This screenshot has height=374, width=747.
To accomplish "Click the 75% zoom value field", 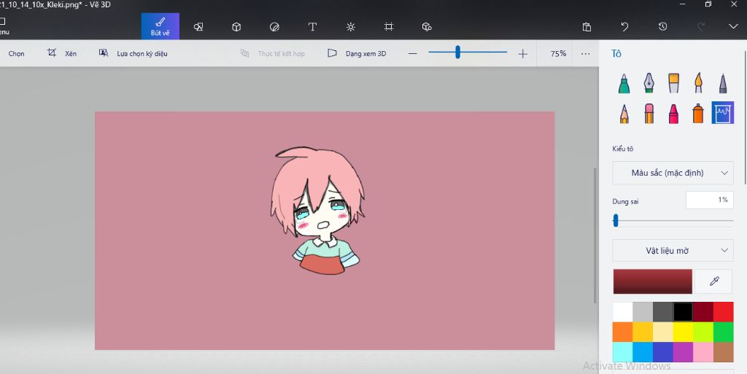I will 558,54.
